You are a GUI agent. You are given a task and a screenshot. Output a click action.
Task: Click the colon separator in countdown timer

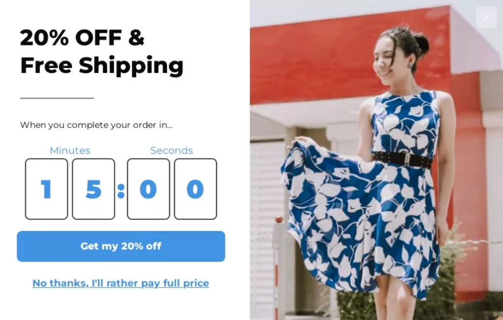point(121,191)
